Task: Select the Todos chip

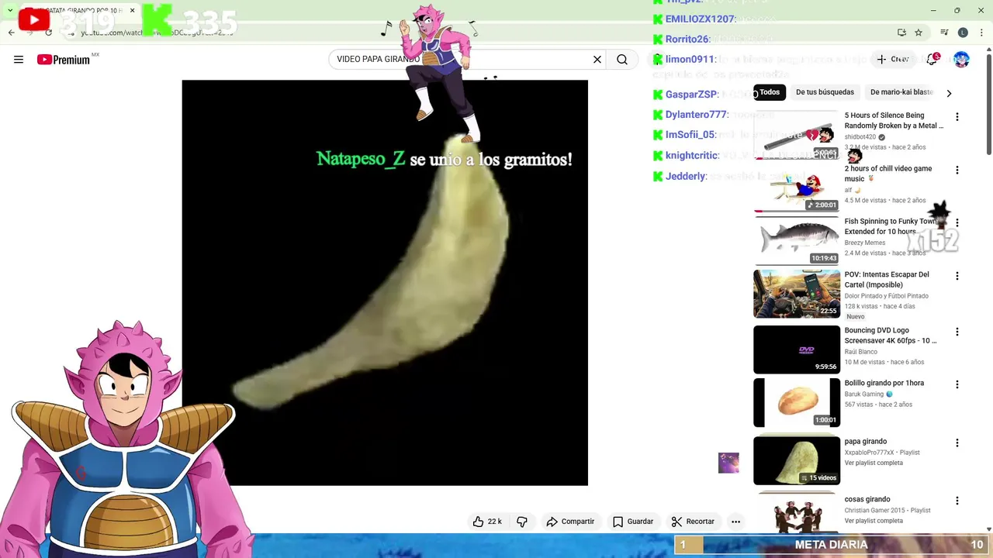Action: (x=770, y=92)
